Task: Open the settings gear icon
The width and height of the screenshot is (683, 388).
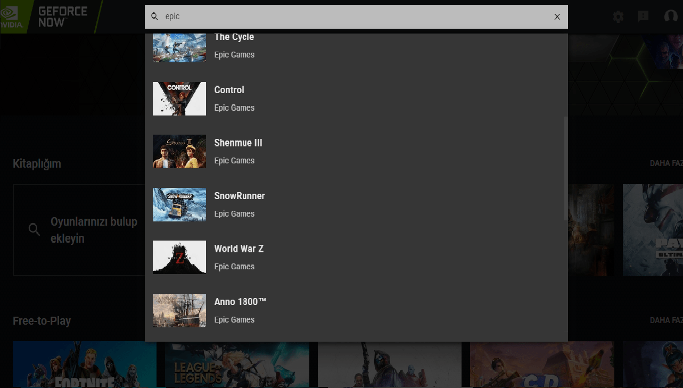Action: 618,16
